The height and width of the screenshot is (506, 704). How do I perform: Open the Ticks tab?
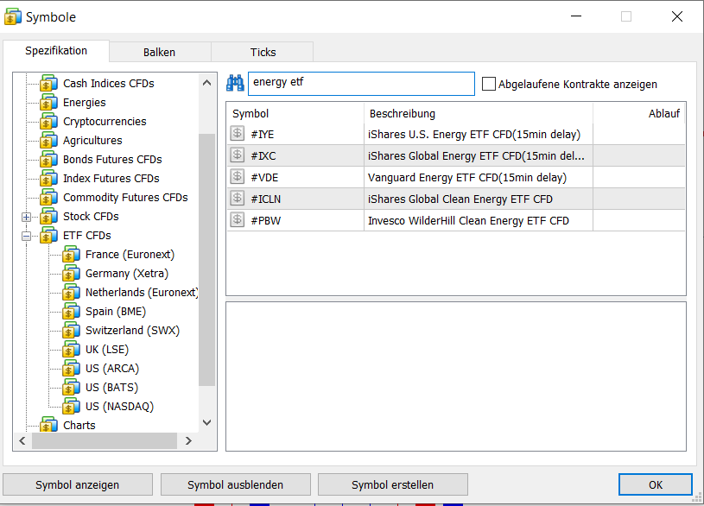coord(263,52)
